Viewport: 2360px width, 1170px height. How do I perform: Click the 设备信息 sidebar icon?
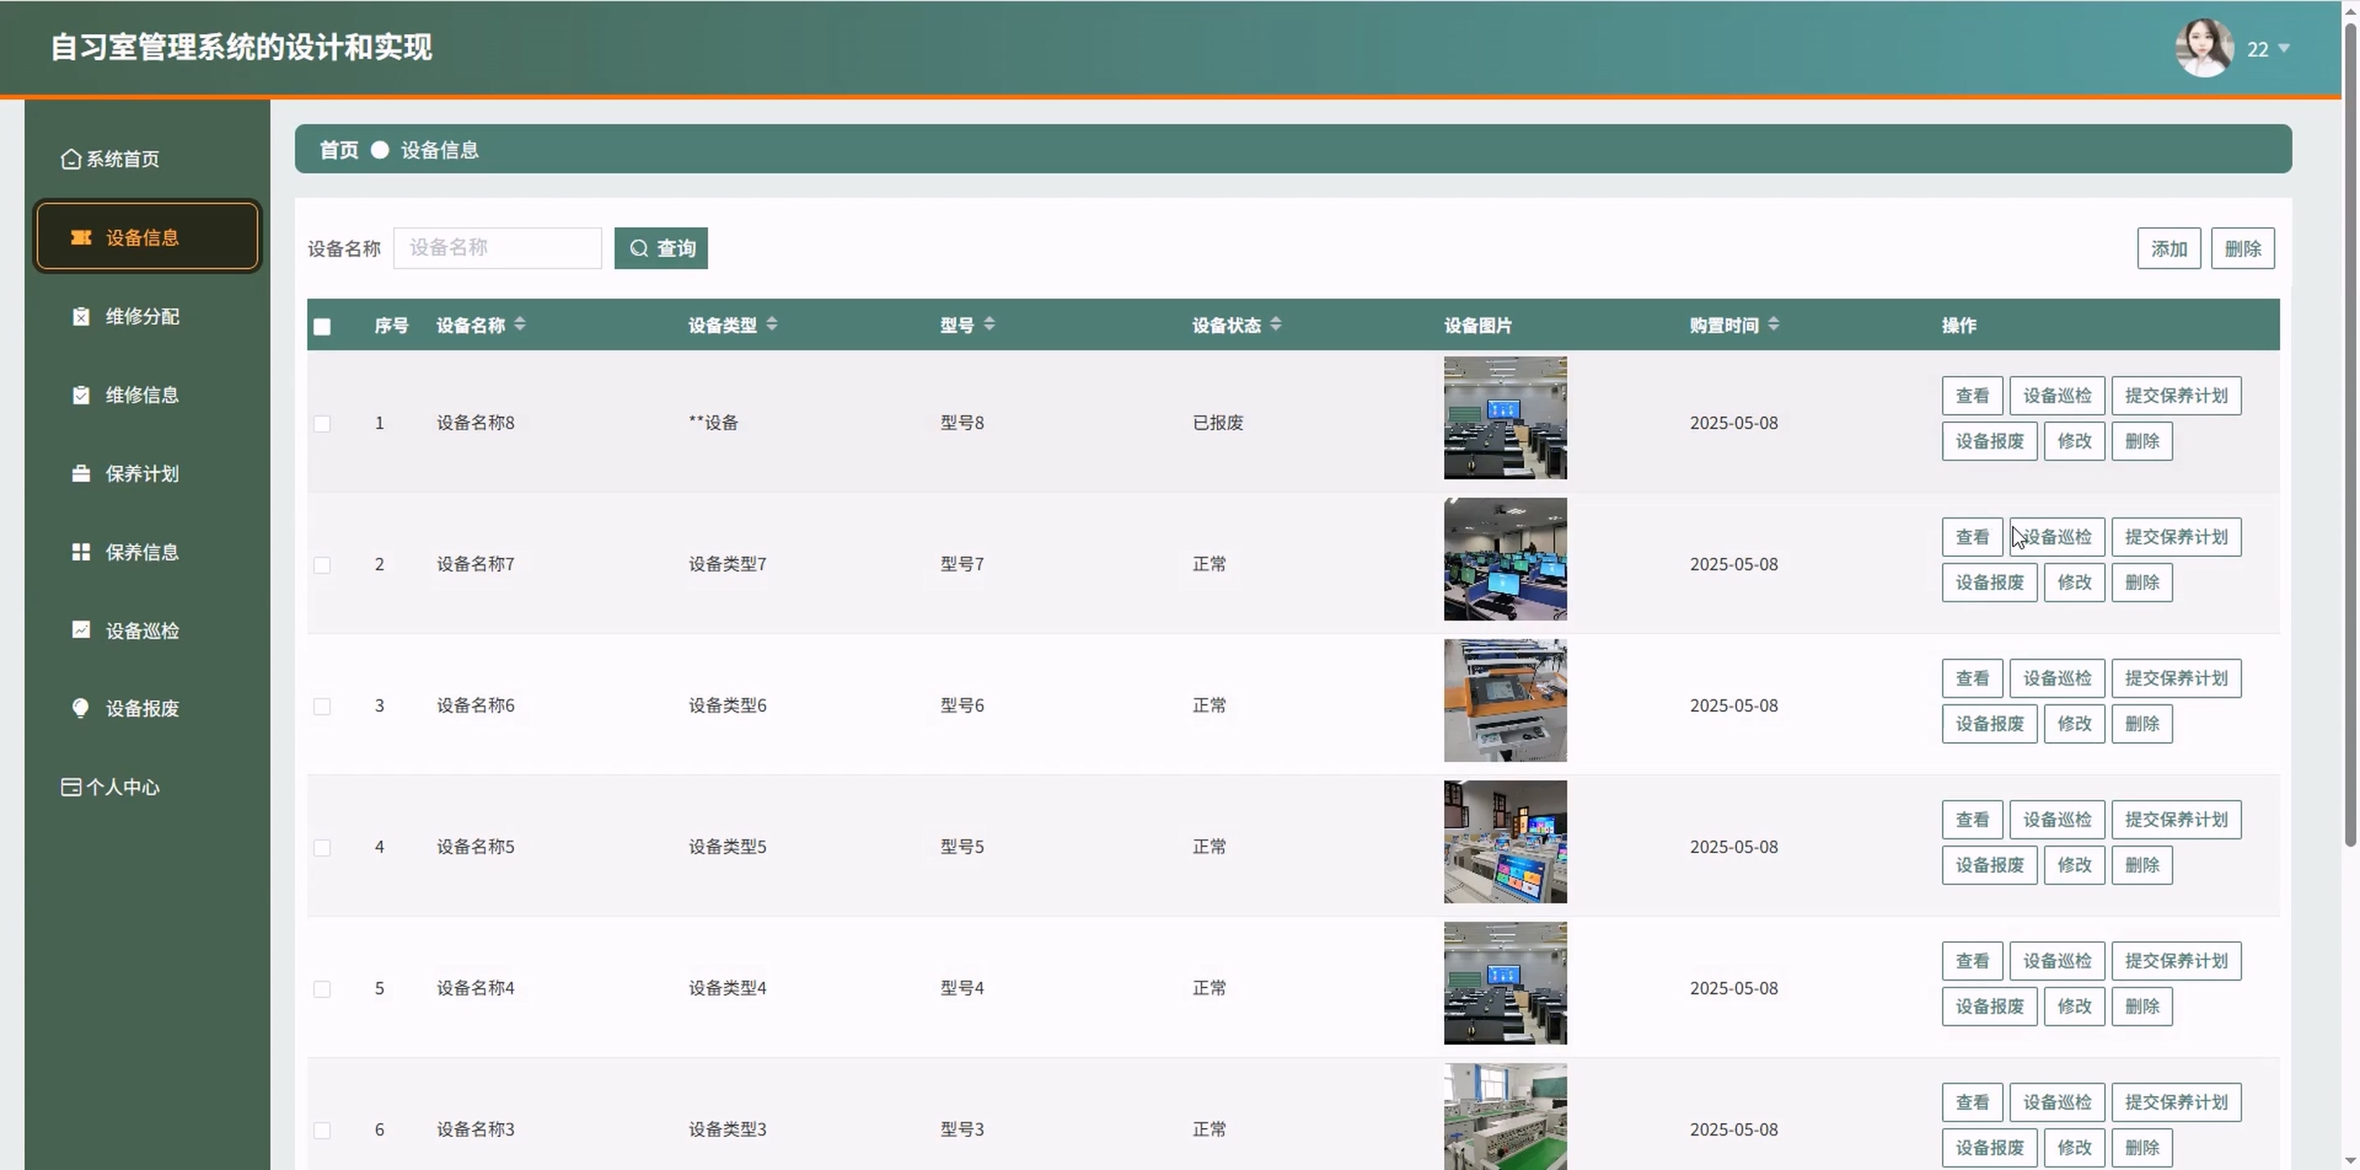tap(81, 237)
